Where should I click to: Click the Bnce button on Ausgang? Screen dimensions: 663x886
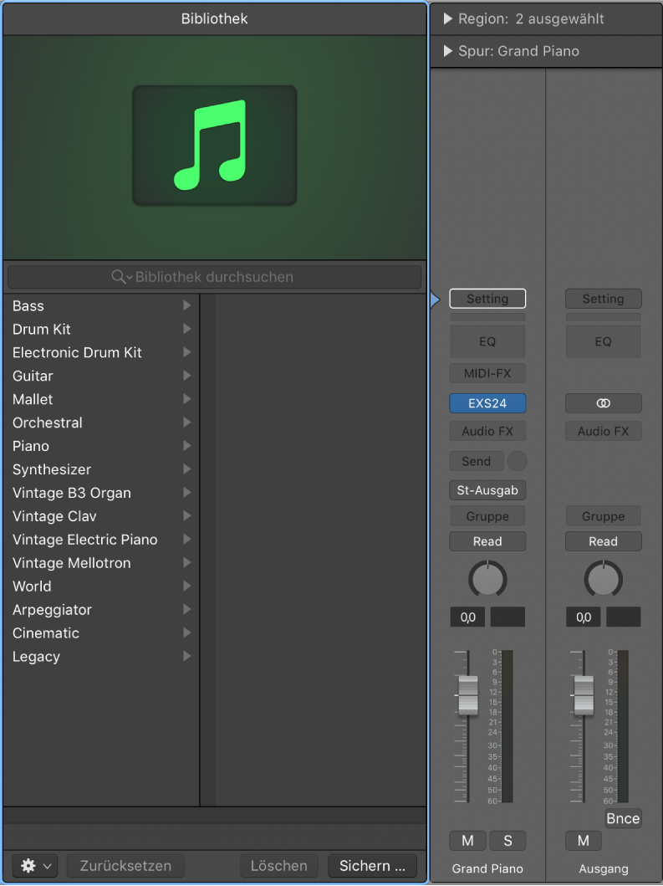coord(623,819)
